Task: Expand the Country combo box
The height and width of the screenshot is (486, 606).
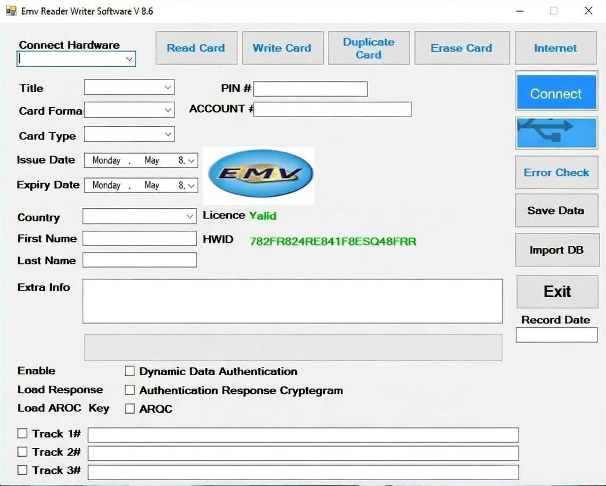Action: (190, 216)
